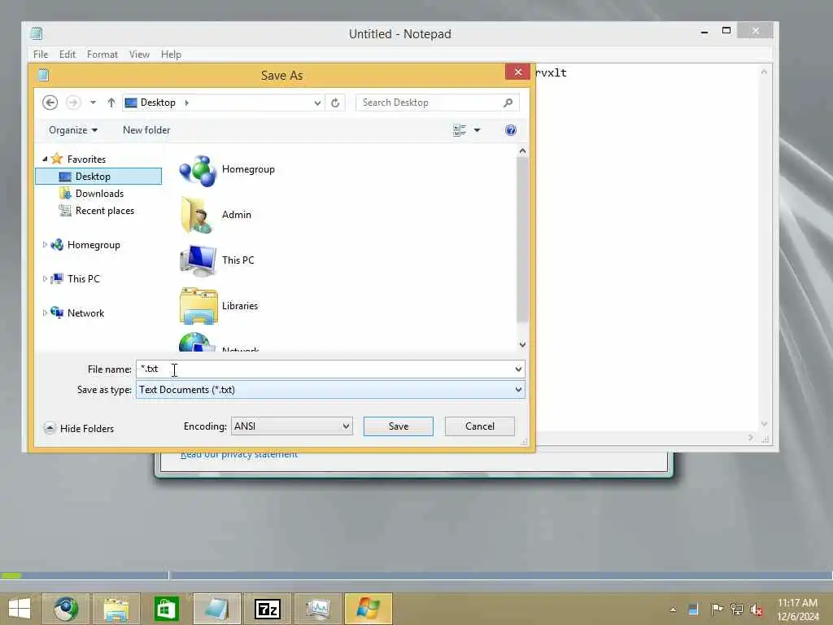833x625 pixels.
Task: Collapse the pane with Hide Folders
Action: pyautogui.click(x=79, y=428)
